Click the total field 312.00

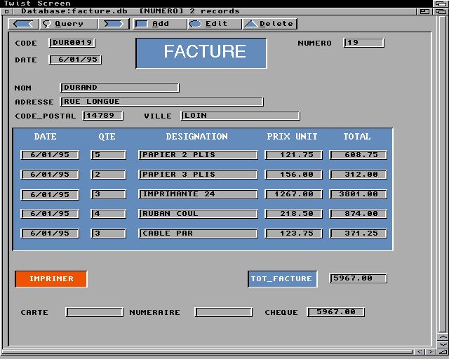coord(358,175)
